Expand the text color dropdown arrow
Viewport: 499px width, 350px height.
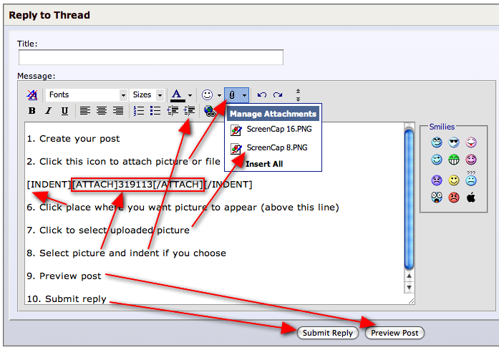[x=190, y=95]
